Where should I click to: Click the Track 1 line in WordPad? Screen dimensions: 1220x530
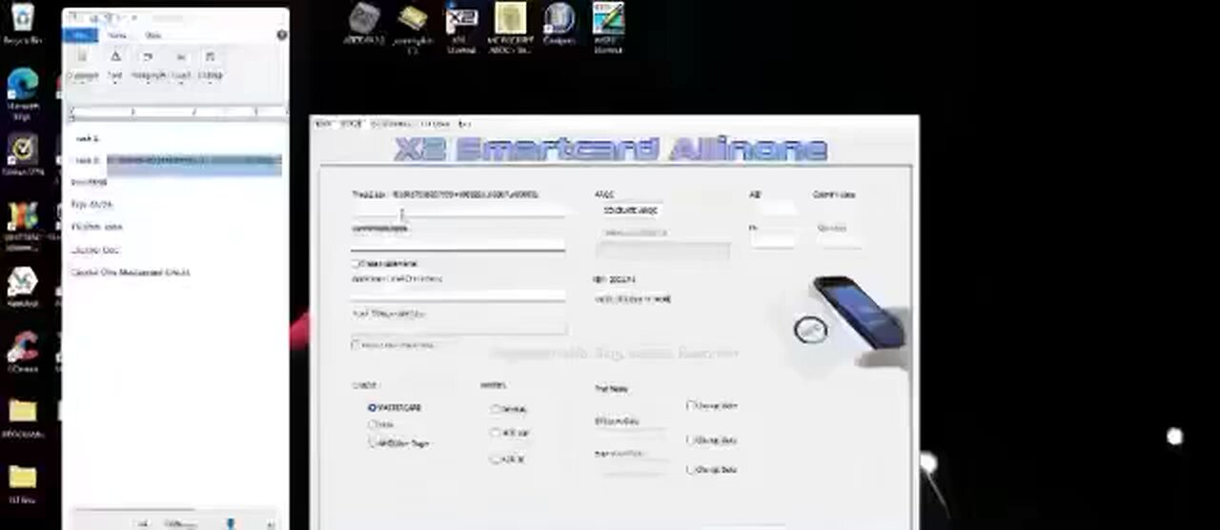coord(87,138)
